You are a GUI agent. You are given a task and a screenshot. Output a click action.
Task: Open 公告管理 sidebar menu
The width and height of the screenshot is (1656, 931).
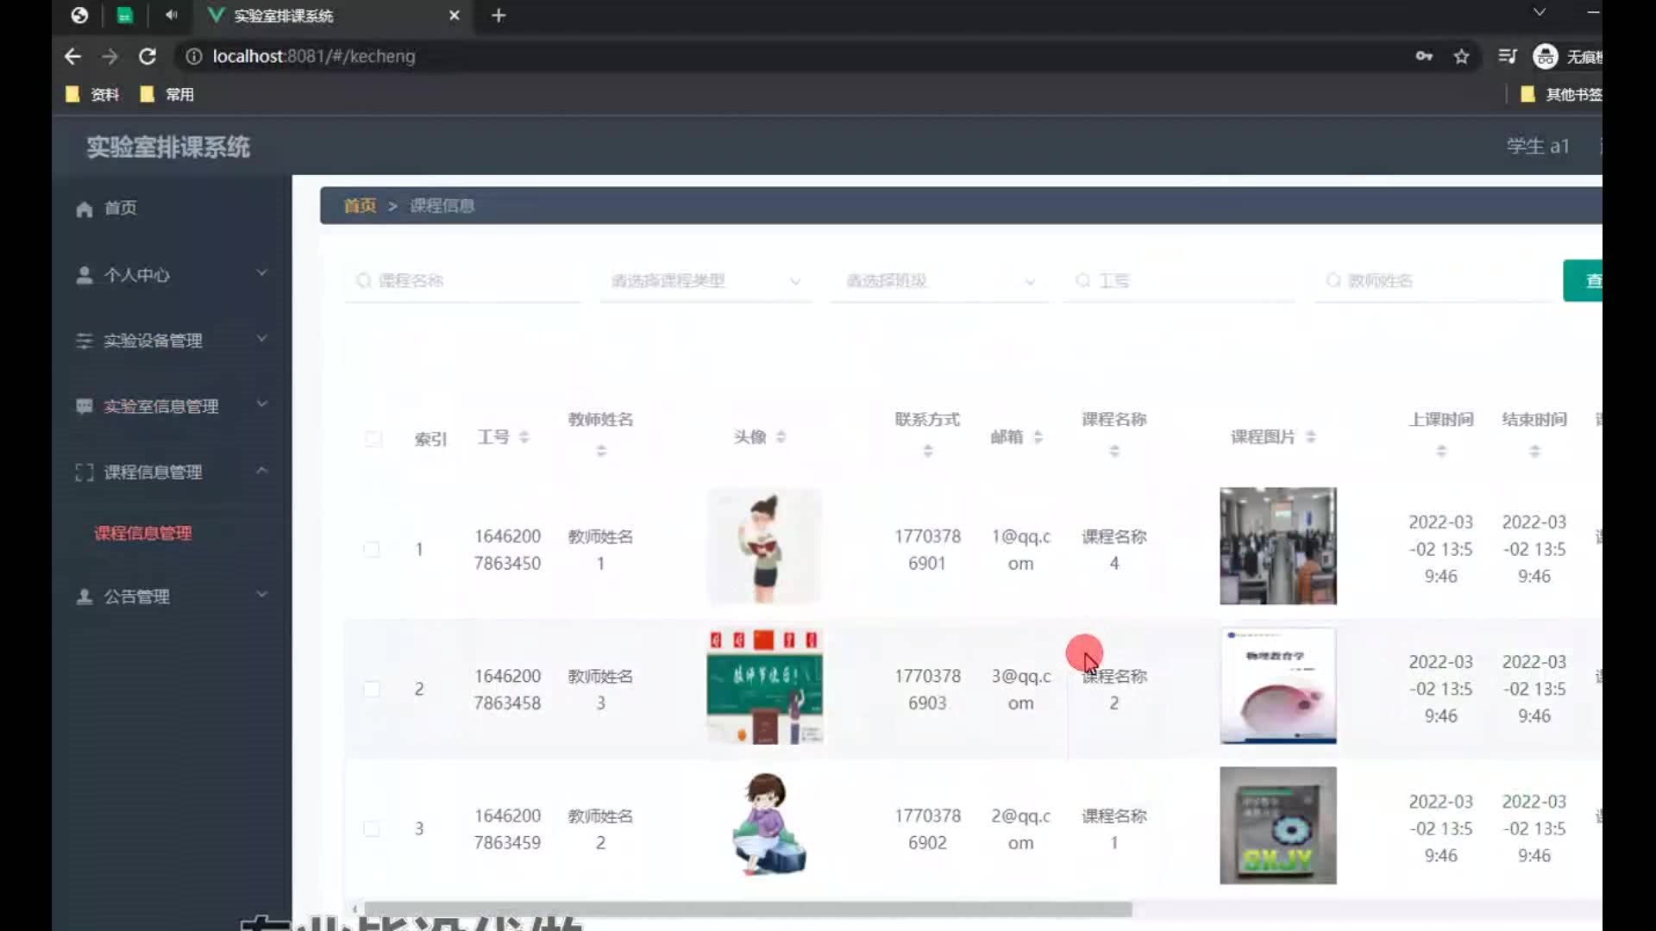[172, 597]
